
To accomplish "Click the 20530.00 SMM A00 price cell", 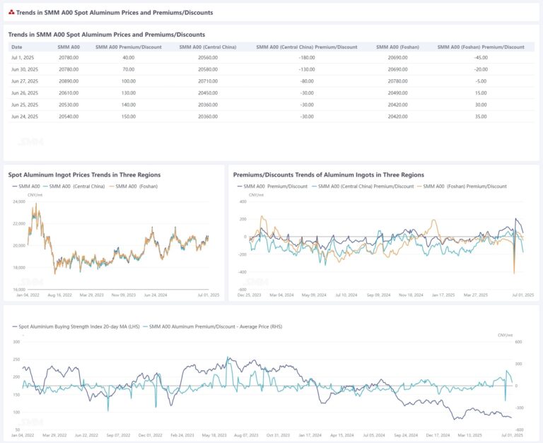I will [69, 105].
